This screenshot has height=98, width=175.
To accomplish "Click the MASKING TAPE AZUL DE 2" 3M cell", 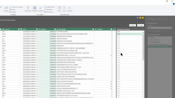I will point(75,91).
